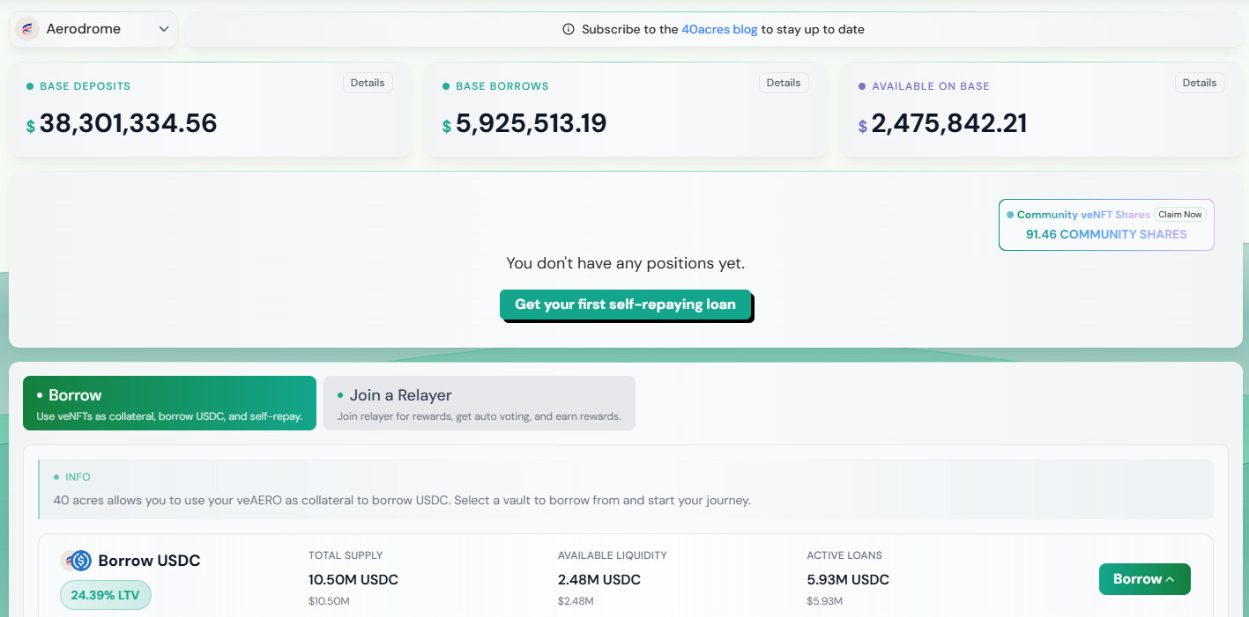Open Details for Base Deposits
1249x617 pixels.
point(368,83)
